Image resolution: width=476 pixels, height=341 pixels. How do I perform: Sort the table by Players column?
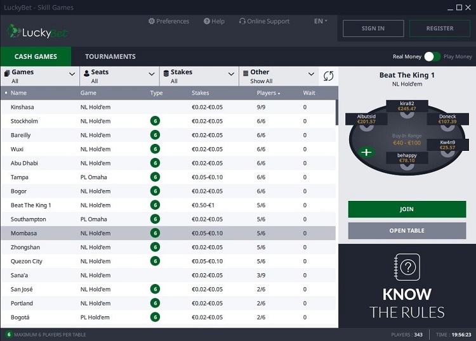tap(268, 93)
